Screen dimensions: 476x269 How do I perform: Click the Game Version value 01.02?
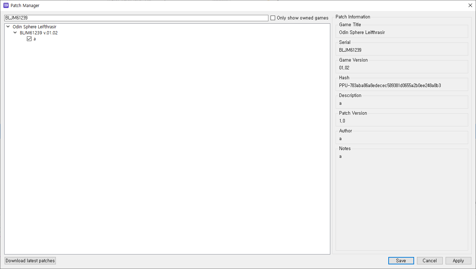point(344,68)
